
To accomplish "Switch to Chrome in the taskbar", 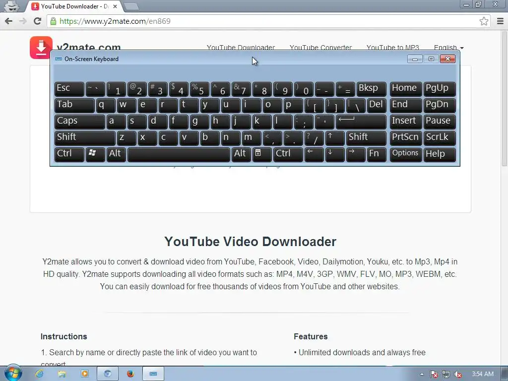I will coord(108,374).
